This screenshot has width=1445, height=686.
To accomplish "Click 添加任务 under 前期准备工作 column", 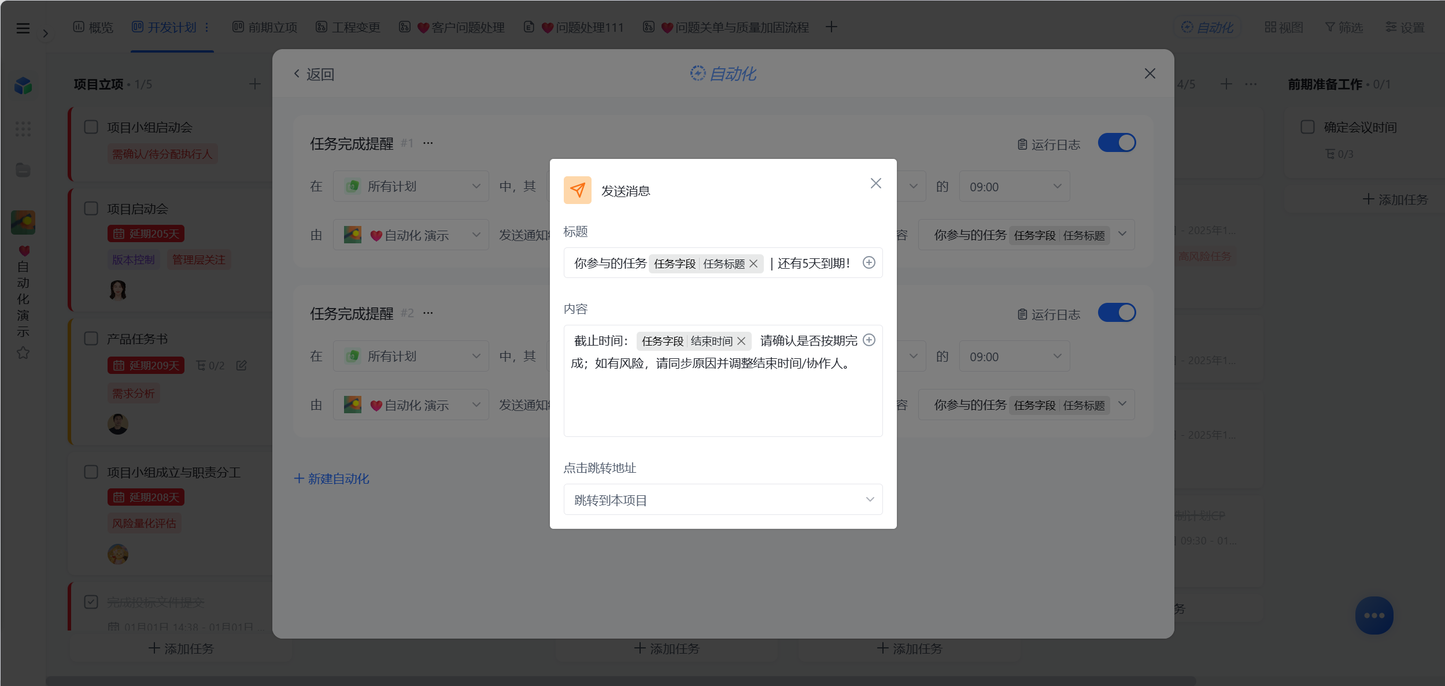I will point(1395,199).
